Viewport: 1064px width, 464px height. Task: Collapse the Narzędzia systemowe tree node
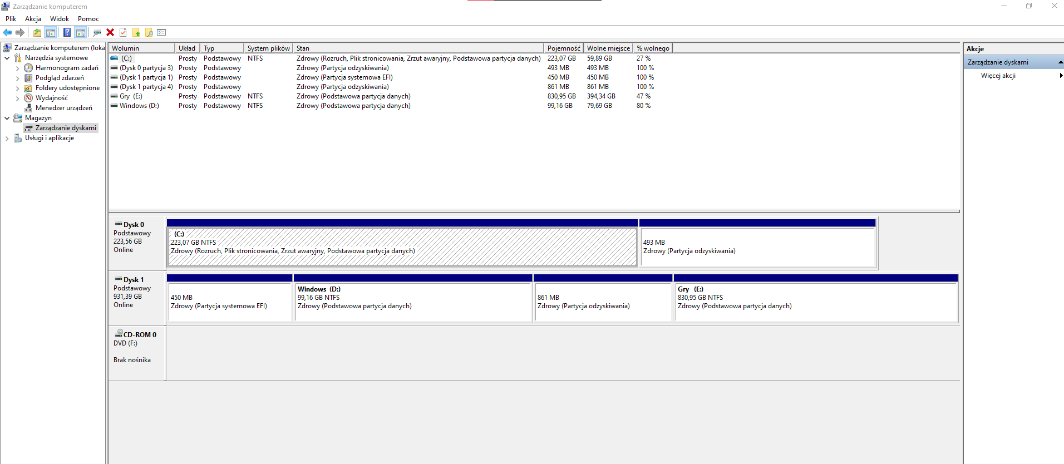[7, 58]
